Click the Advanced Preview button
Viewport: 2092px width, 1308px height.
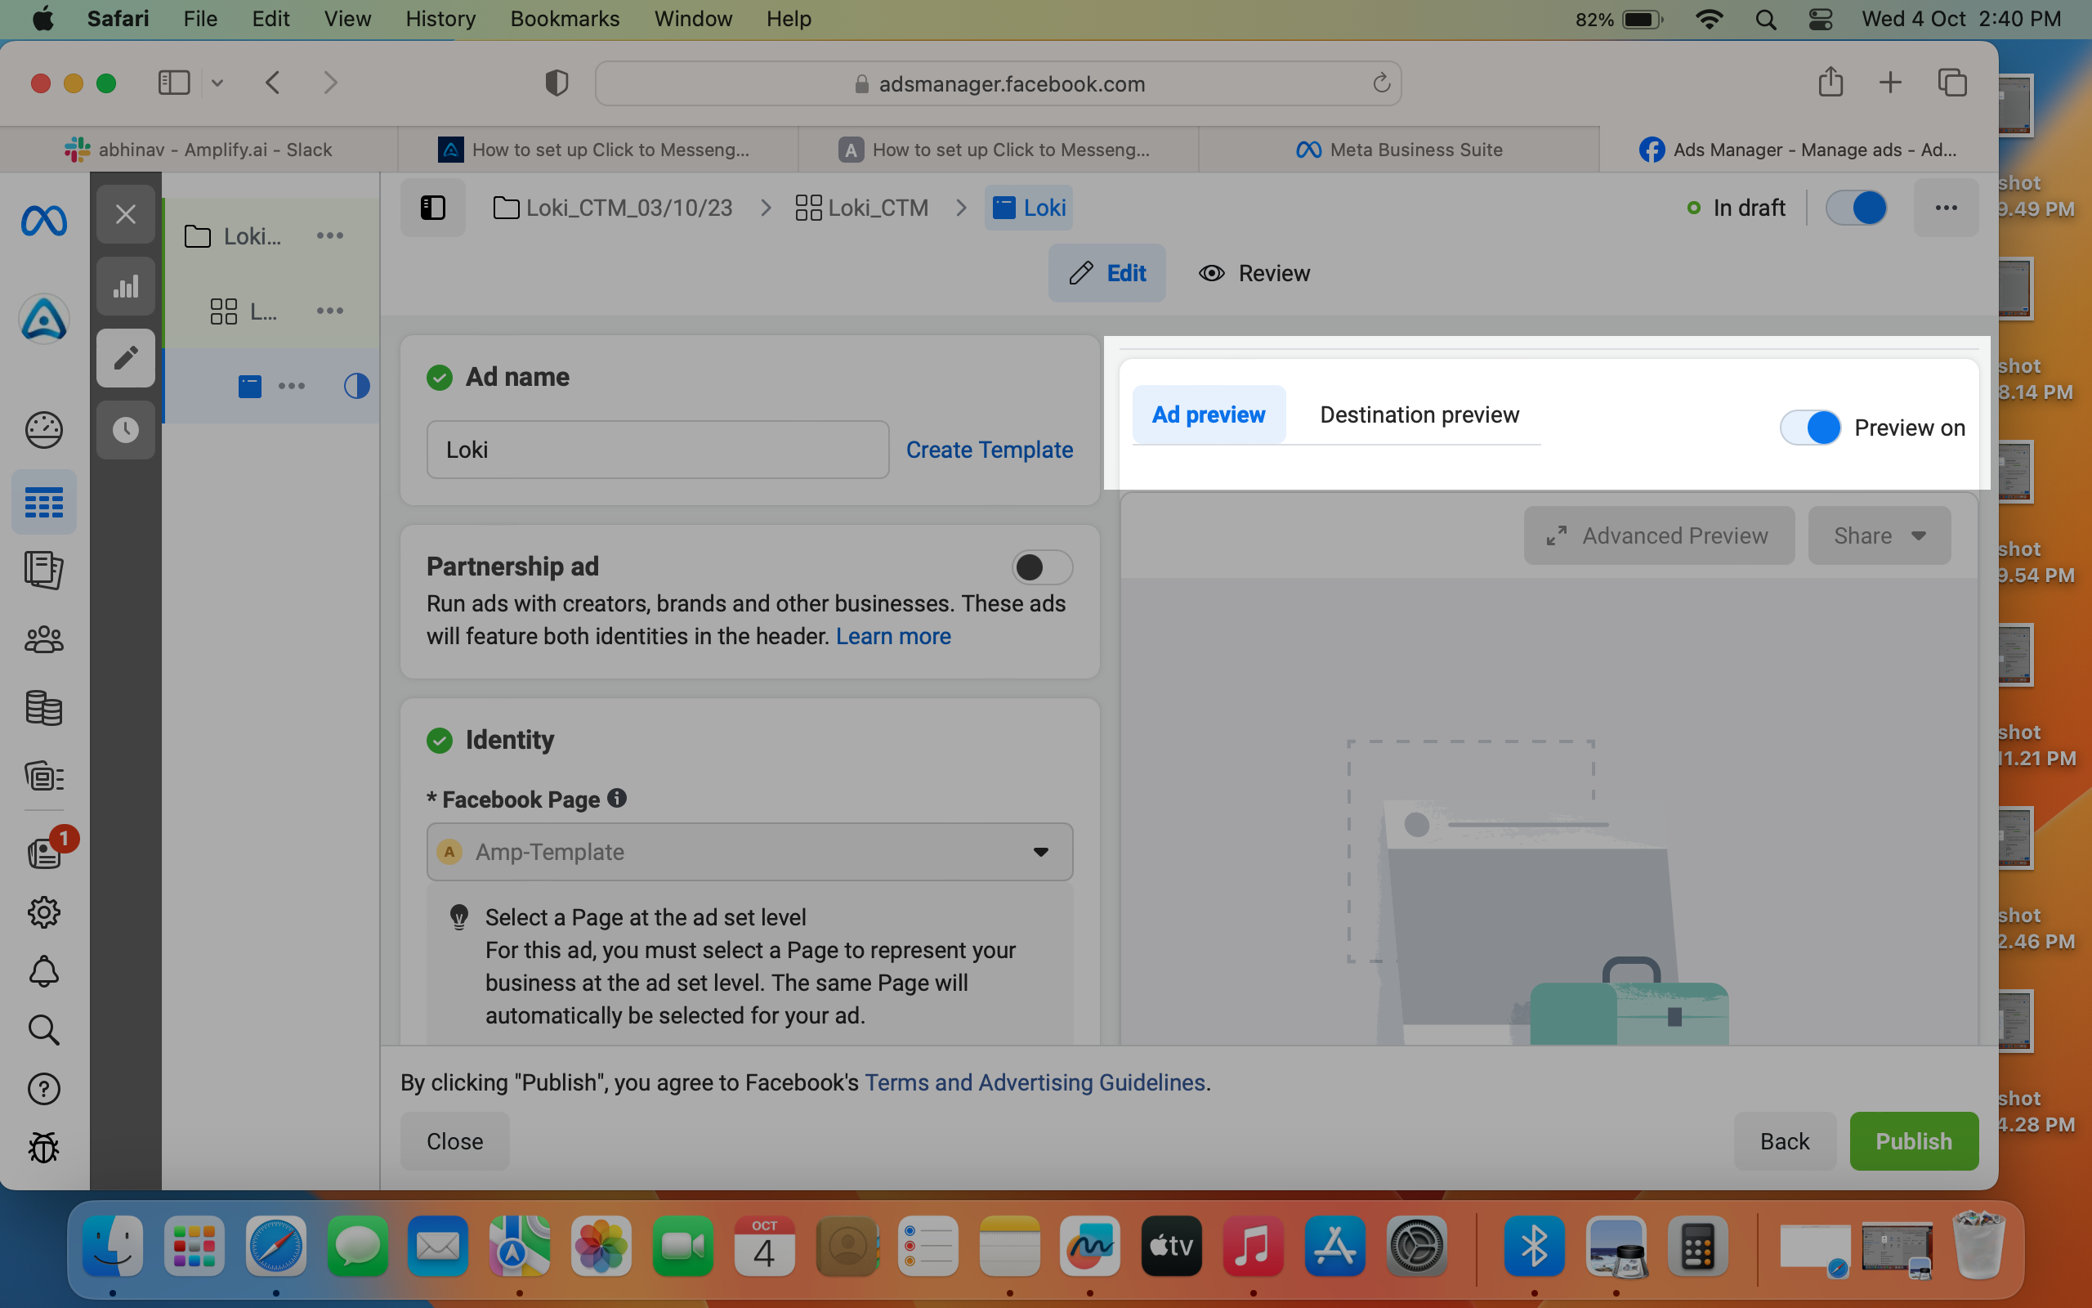[x=1659, y=535]
